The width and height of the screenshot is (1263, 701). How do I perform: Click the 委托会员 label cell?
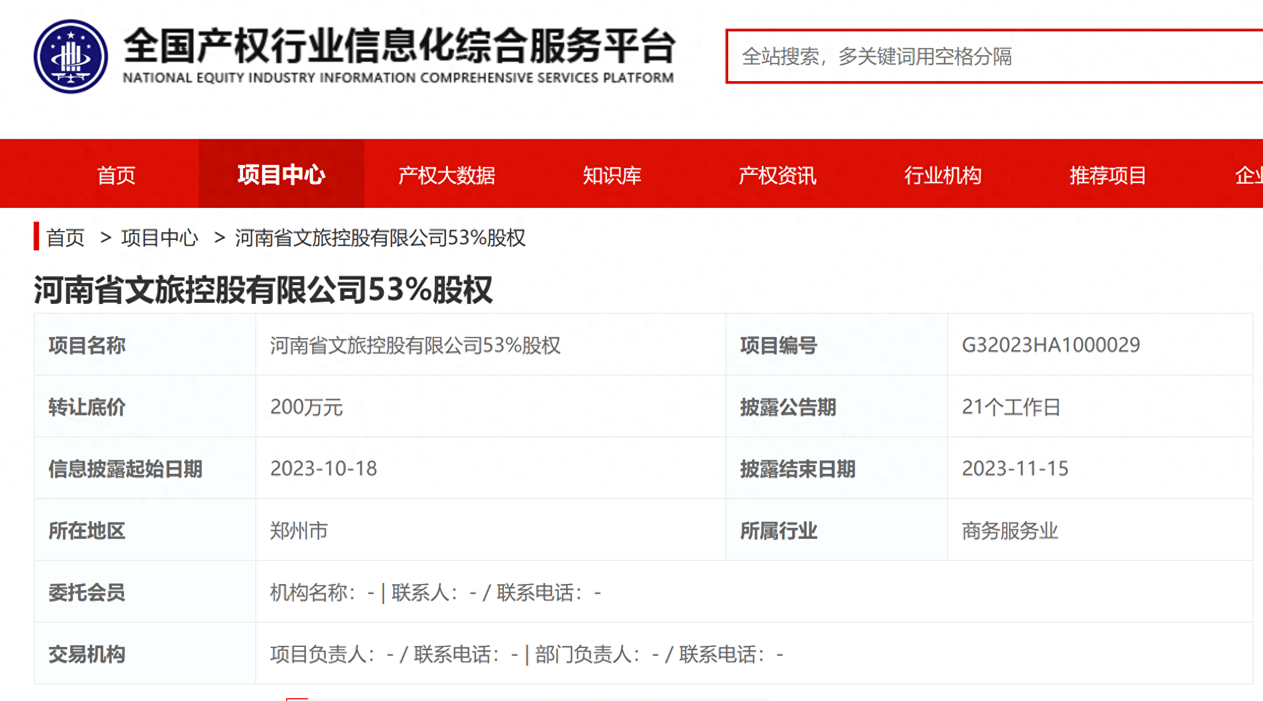(x=145, y=592)
